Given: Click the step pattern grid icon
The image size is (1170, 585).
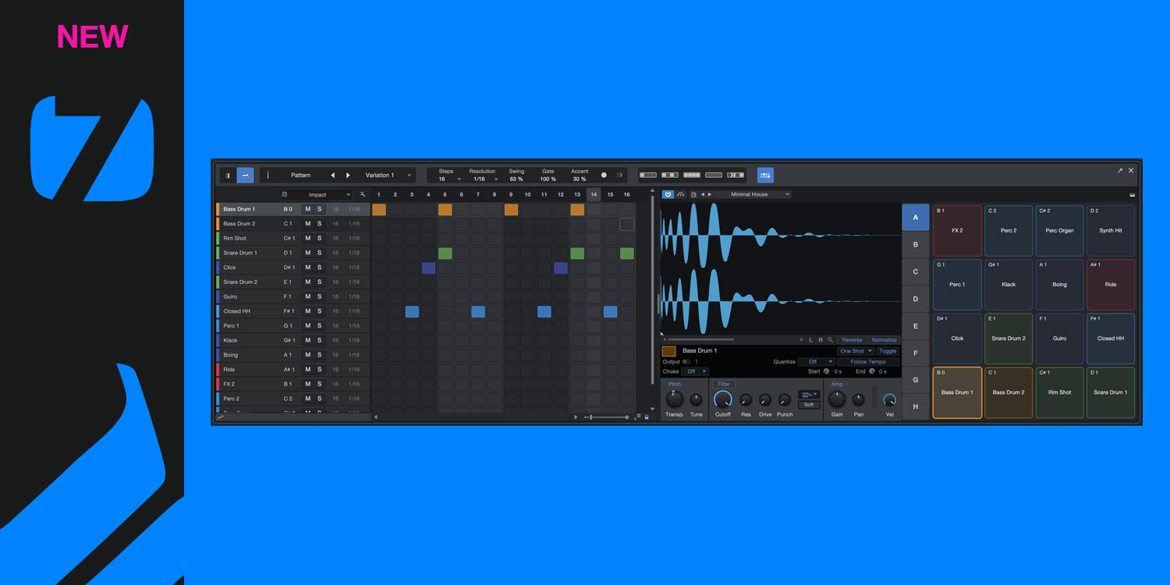Looking at the screenshot, I should (765, 175).
